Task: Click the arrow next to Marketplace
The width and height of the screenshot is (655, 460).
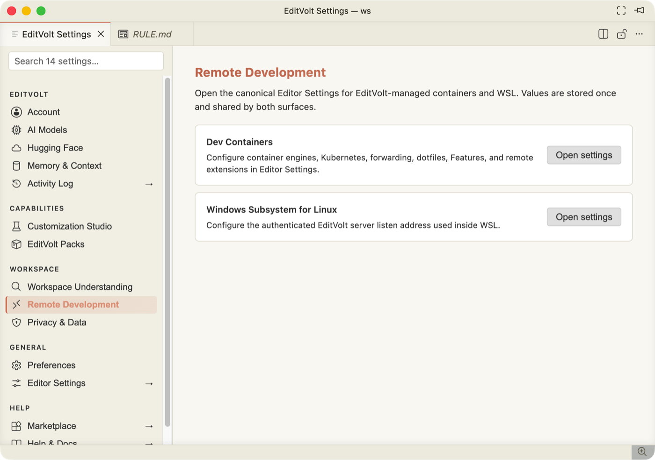Action: [149, 426]
